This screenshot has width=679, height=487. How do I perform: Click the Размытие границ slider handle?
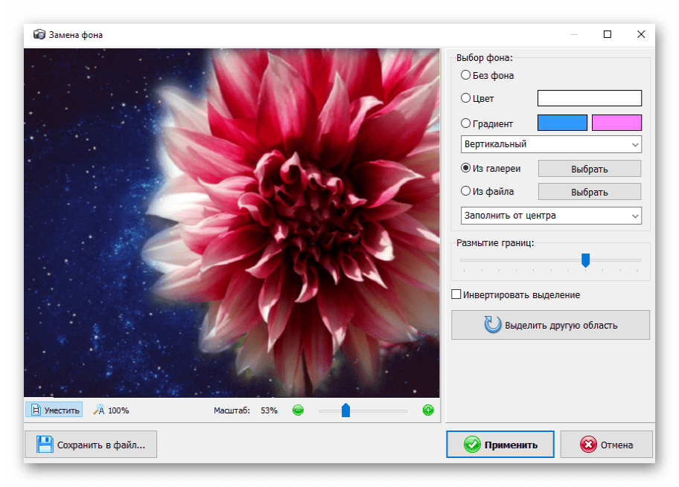585,259
